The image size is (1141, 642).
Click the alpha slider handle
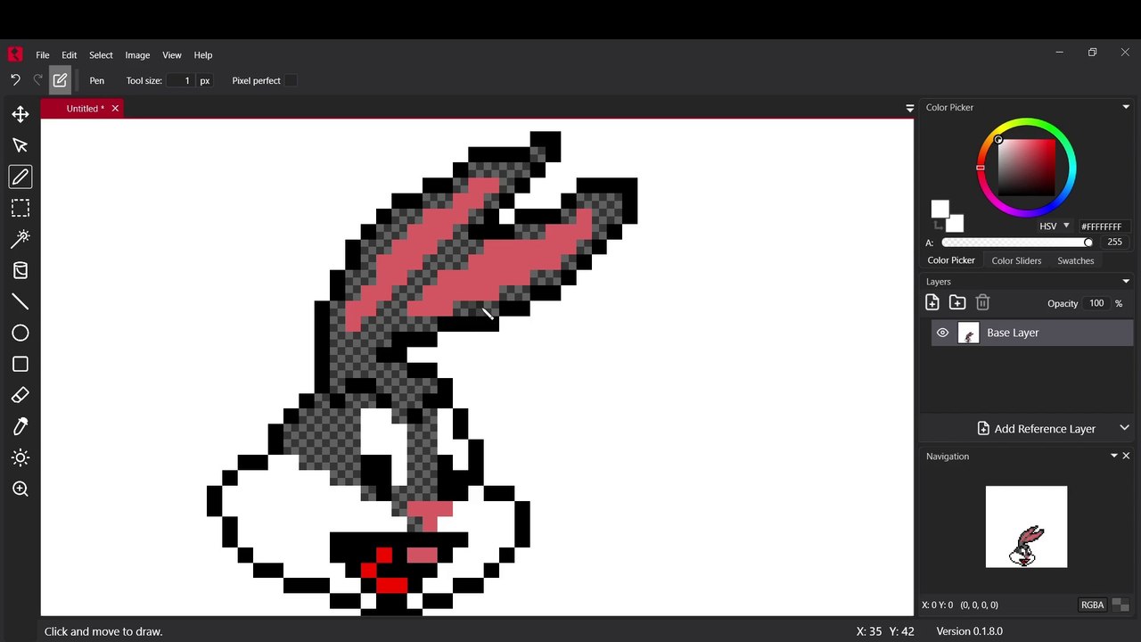tap(1088, 242)
